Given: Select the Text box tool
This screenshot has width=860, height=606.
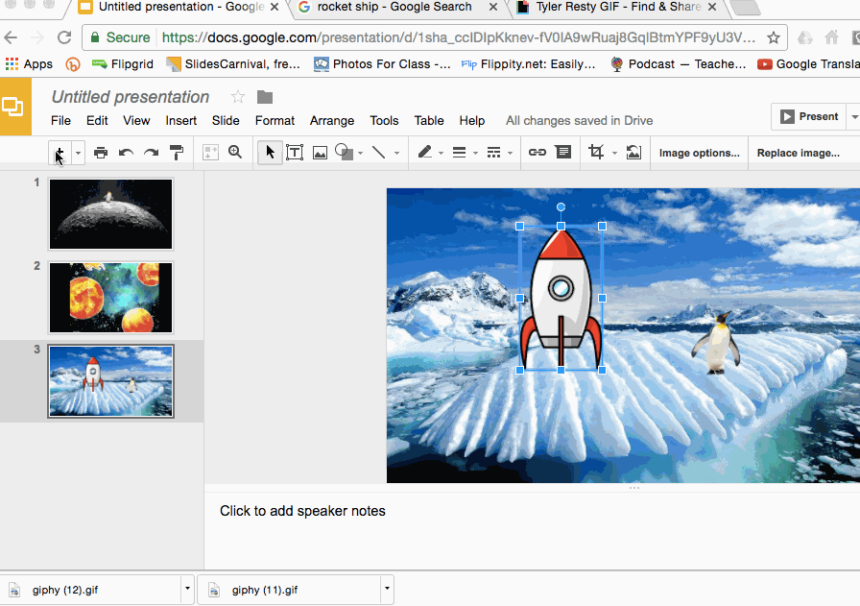Looking at the screenshot, I should click(x=295, y=153).
